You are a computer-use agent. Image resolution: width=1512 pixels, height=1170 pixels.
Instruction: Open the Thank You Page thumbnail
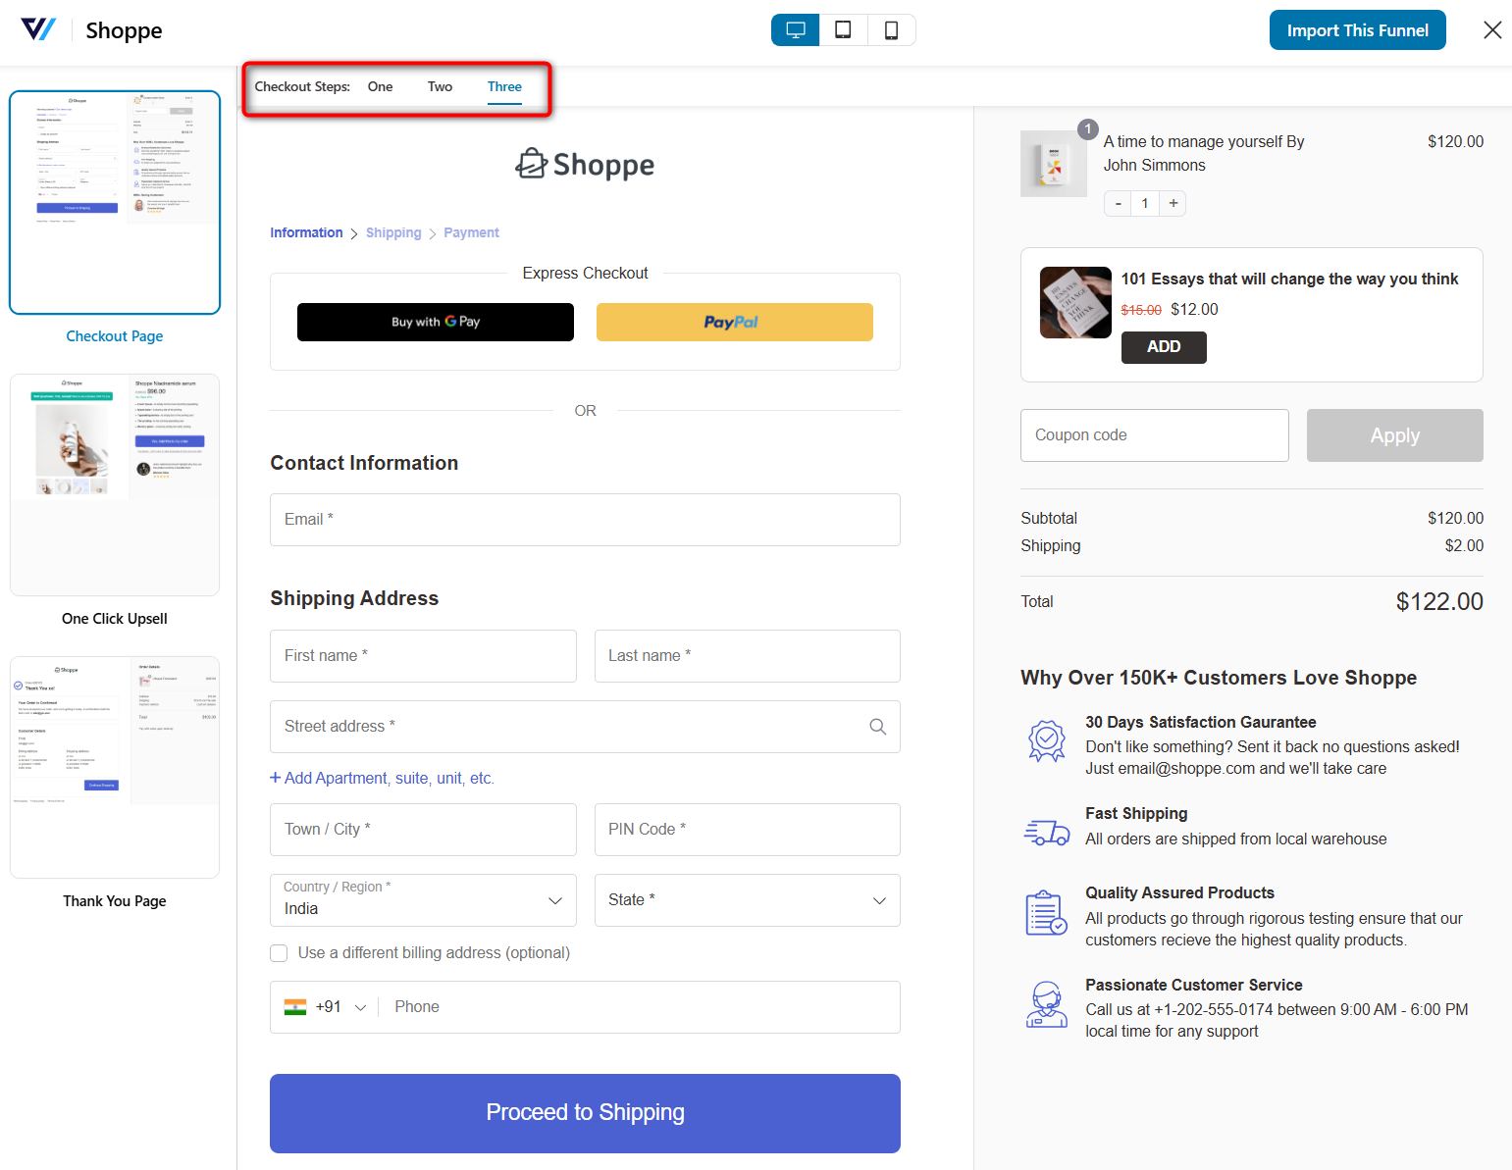pos(115,767)
